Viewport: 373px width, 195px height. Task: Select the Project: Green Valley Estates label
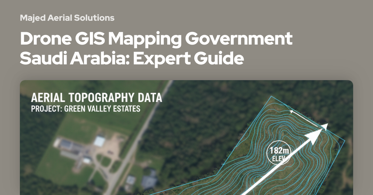[x=85, y=109]
